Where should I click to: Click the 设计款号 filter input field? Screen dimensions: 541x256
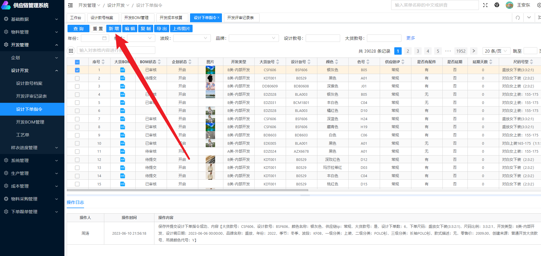coord(322,38)
